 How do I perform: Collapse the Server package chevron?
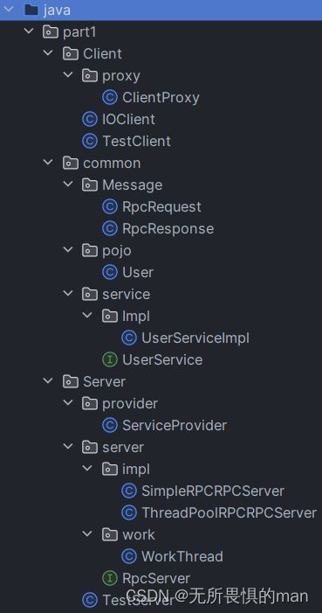48,380
